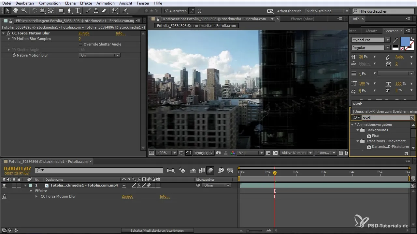Viewport: 417px width, 234px height.
Task: Click Zurück reset link in Effekteinstellungen
Action: click(x=84, y=33)
